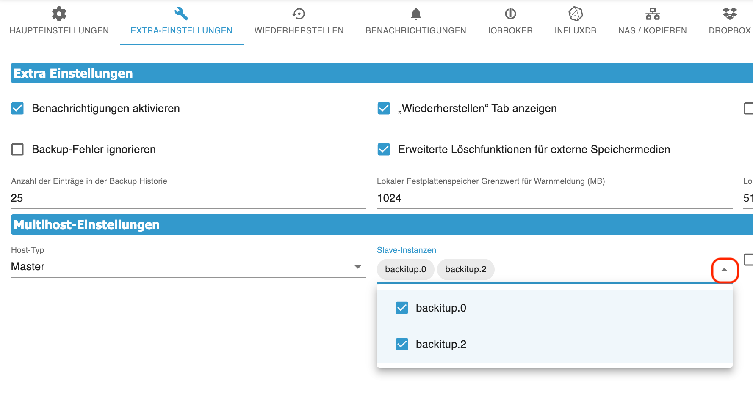The height and width of the screenshot is (394, 753).
Task: Enable Backup-Fehler ignorieren checkbox
Action: 17,149
